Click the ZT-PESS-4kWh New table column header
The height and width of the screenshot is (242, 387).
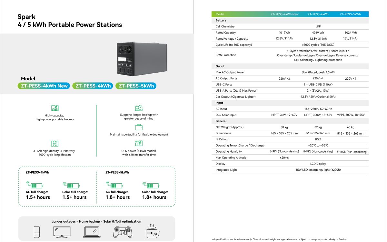(x=284, y=14)
